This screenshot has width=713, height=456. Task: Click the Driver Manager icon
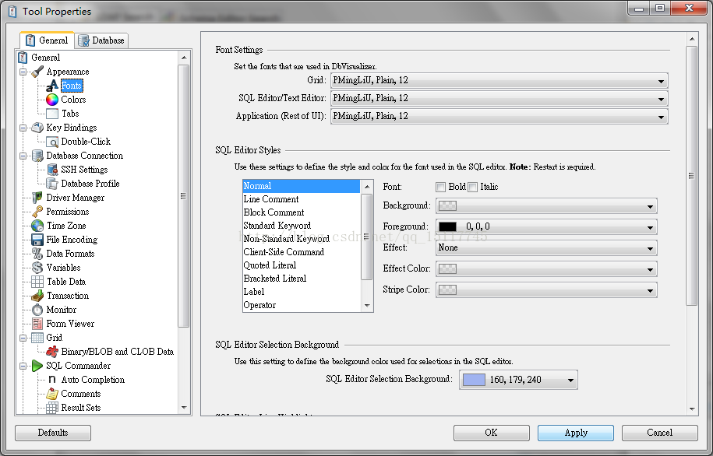[37, 198]
